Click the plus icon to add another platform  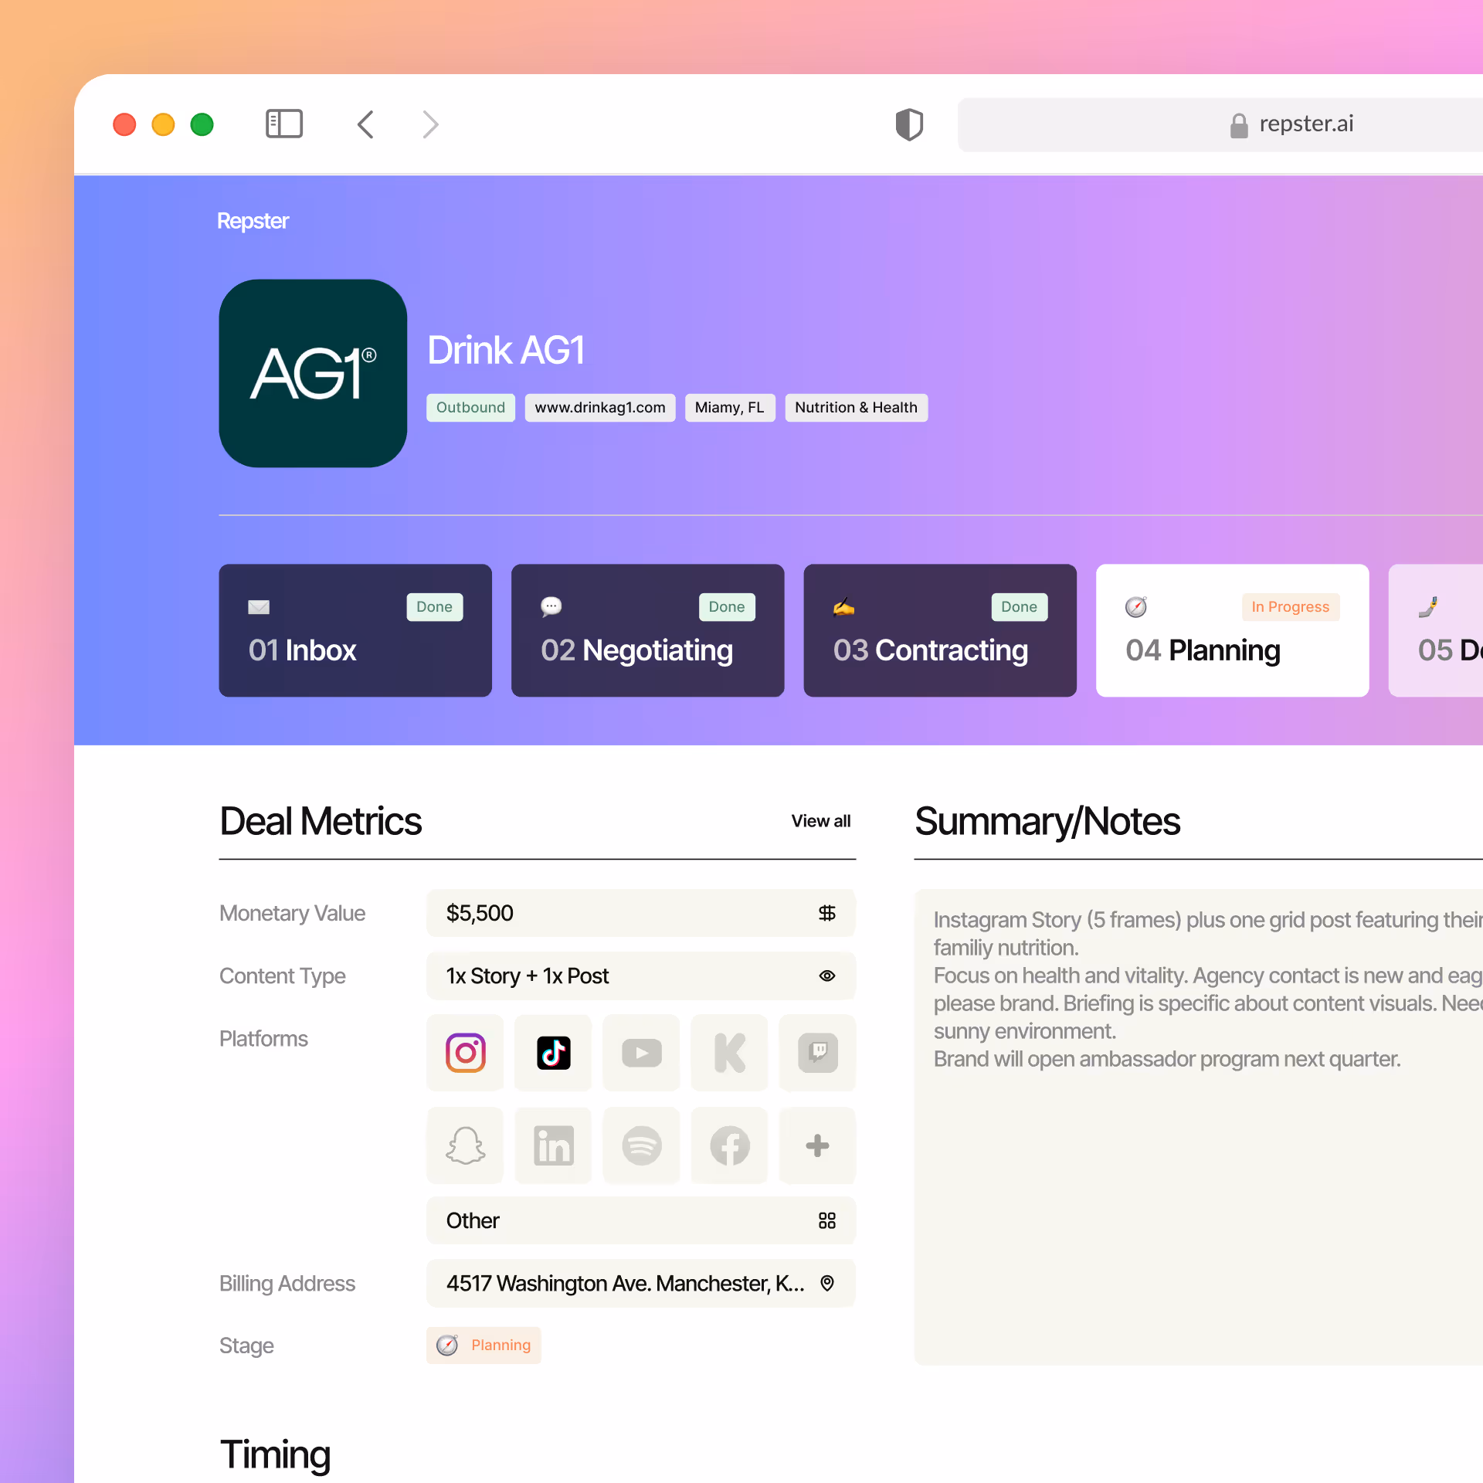[x=816, y=1145]
